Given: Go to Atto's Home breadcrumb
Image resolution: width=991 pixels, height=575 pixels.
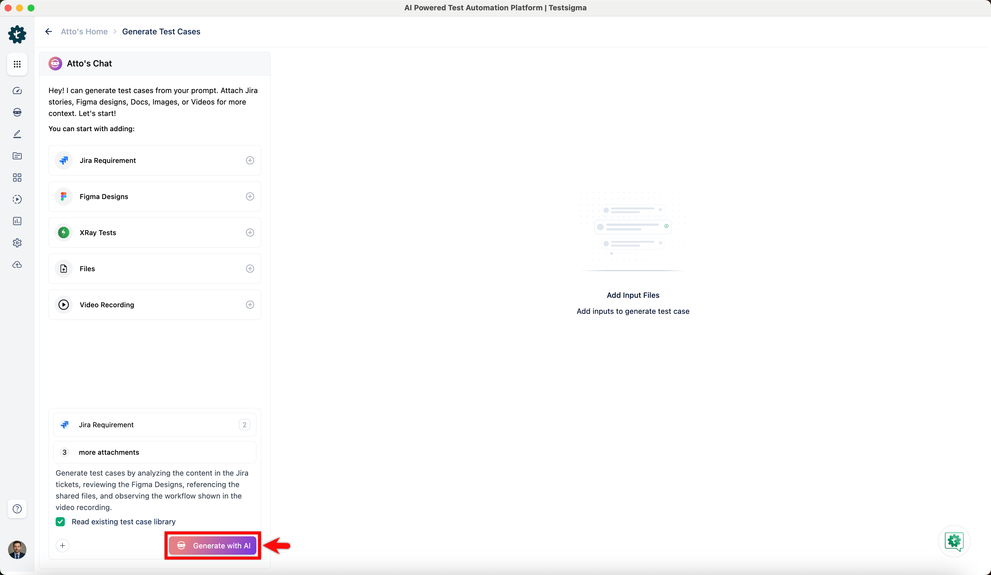Looking at the screenshot, I should 84,31.
